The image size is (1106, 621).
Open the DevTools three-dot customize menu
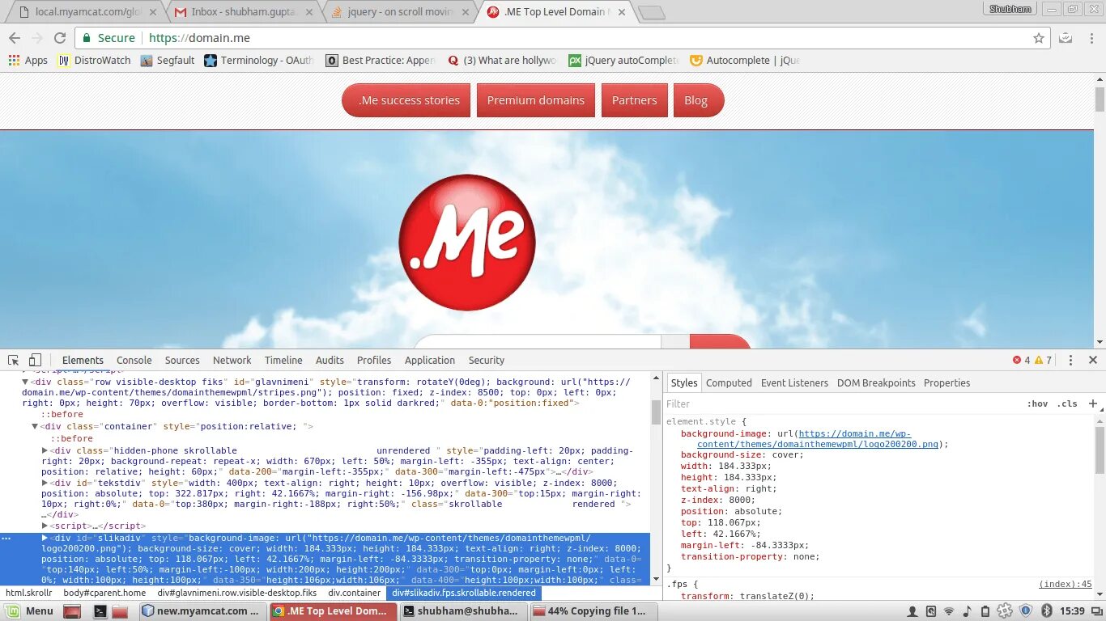(1070, 361)
